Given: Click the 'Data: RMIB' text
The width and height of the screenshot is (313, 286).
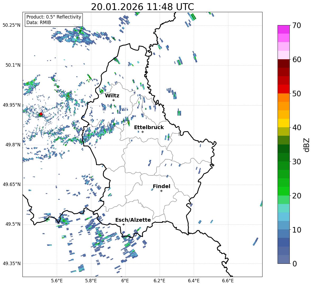Looking at the screenshot, I should pos(39,22).
